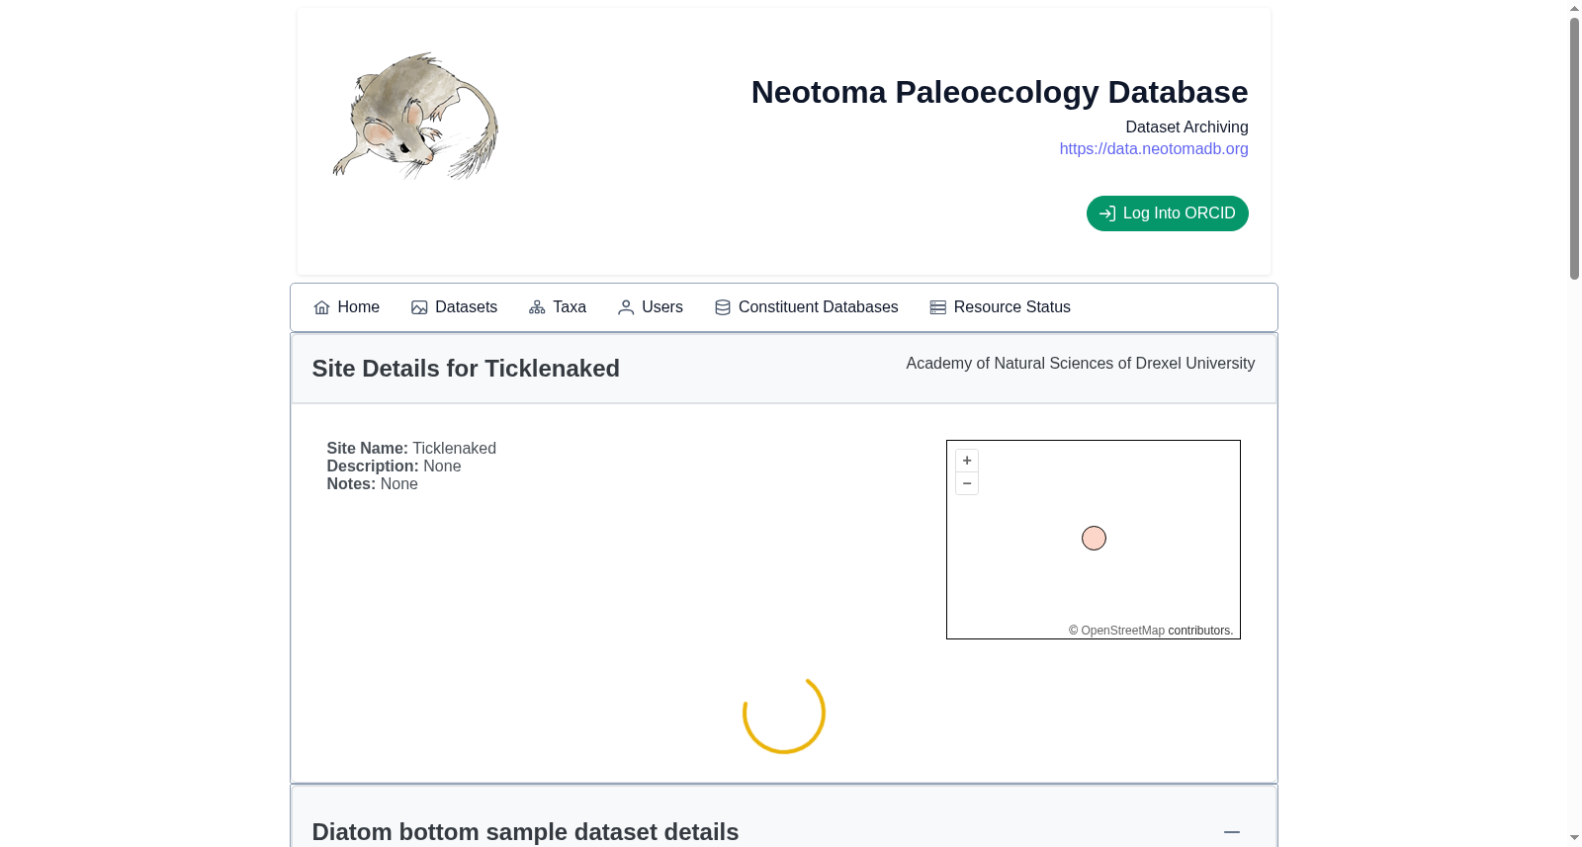Log Into ORCID
The height and width of the screenshot is (847, 1582).
pos(1168,213)
